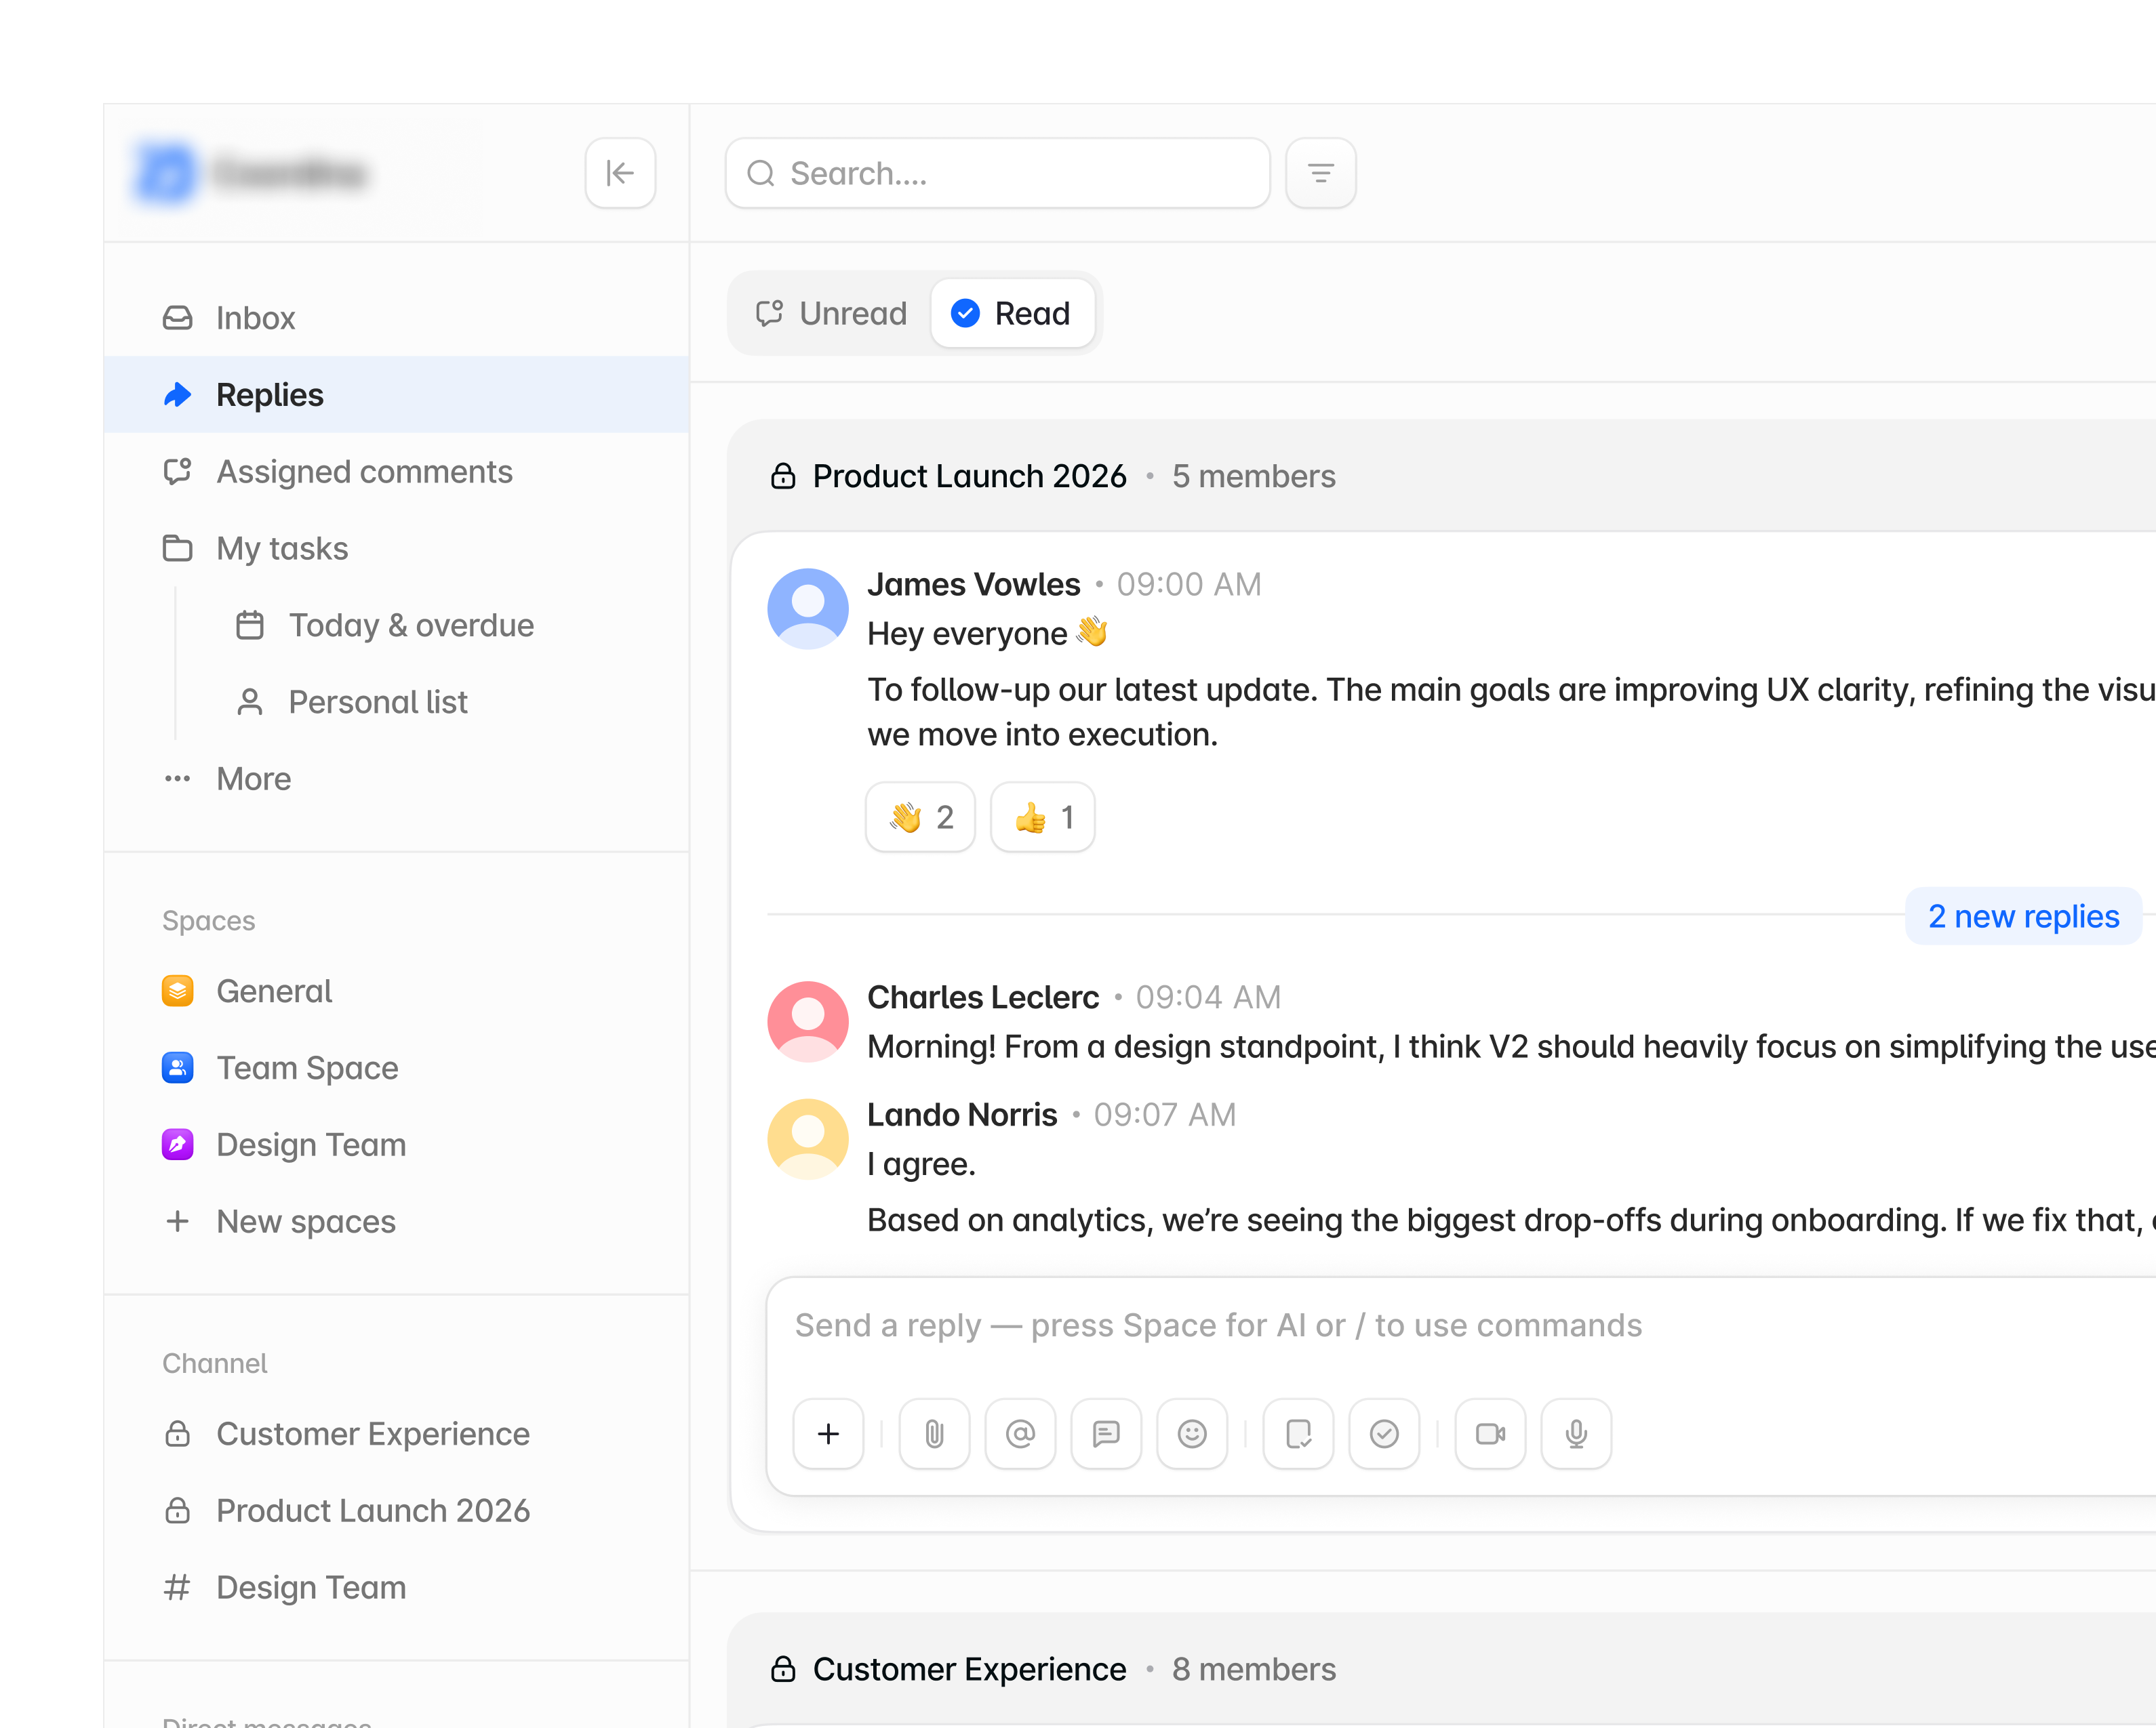Open the Customer Experience channel in the sidebar
Viewport: 2156px width, 1728px height.
(396, 1434)
